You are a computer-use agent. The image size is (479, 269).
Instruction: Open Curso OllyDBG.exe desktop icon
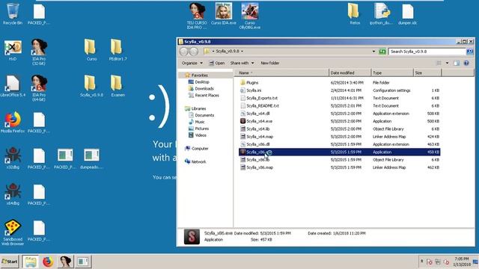(x=249, y=16)
